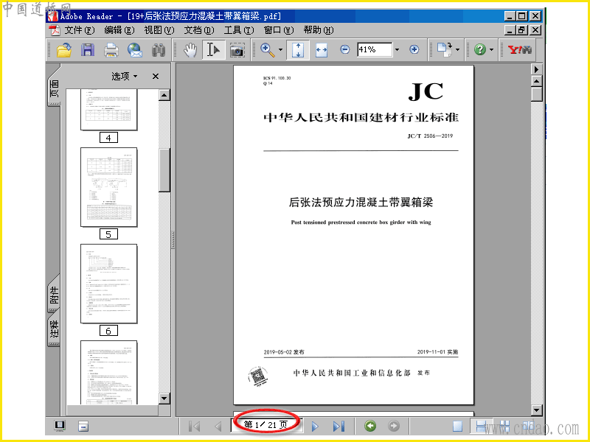
Task: Open the zoom percentage dropdown arrow
Action: pos(397,50)
